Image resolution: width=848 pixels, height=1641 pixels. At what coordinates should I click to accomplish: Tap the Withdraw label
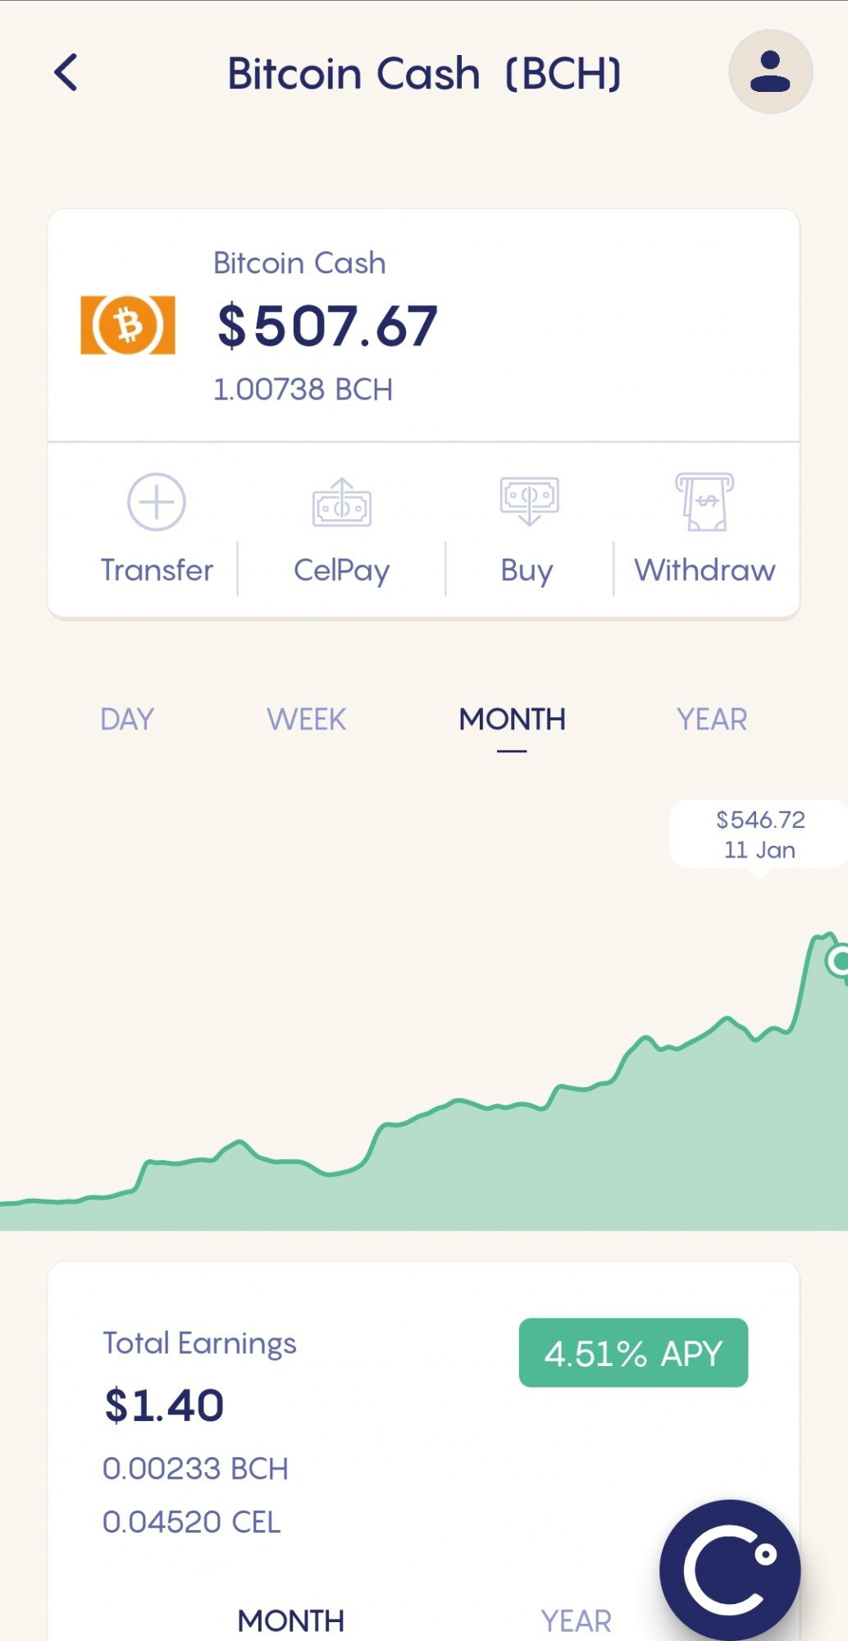[704, 569]
